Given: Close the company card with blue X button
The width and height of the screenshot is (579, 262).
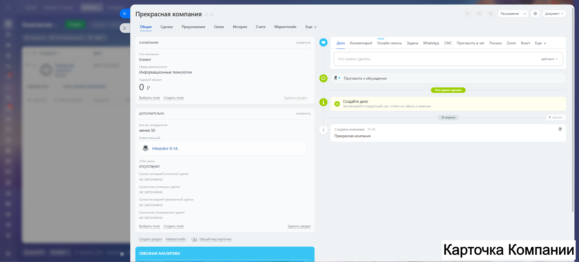Looking at the screenshot, I should pos(125,14).
